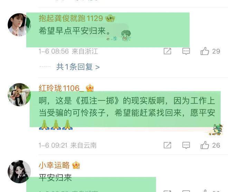
Task: View the avatar of 抱起龚俊就跑1129
Action: (x=19, y=25)
